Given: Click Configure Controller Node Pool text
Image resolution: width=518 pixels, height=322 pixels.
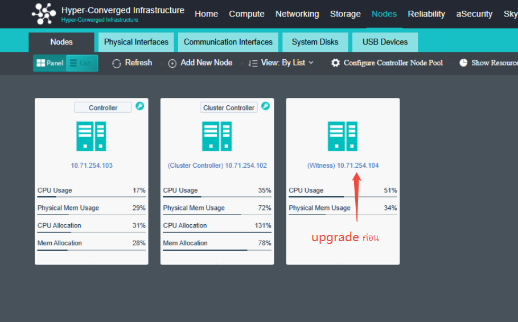Looking at the screenshot, I should pyautogui.click(x=393, y=63).
